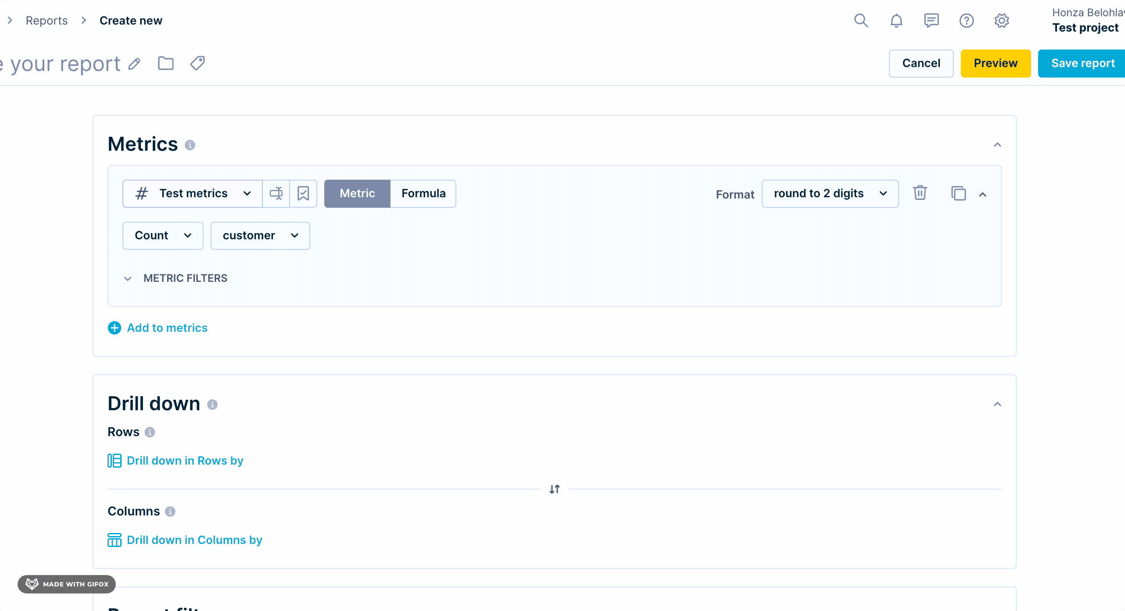Click the tag icon beside report title
This screenshot has height=611, width=1125.
coord(197,64)
